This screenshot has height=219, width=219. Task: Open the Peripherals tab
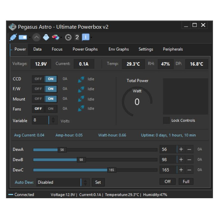coord(173,49)
